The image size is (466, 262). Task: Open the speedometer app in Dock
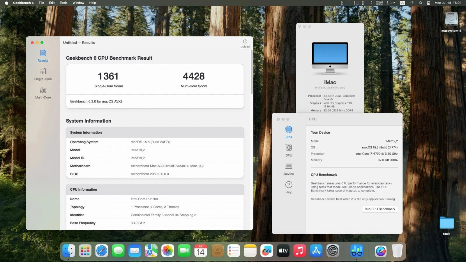[x=381, y=251]
